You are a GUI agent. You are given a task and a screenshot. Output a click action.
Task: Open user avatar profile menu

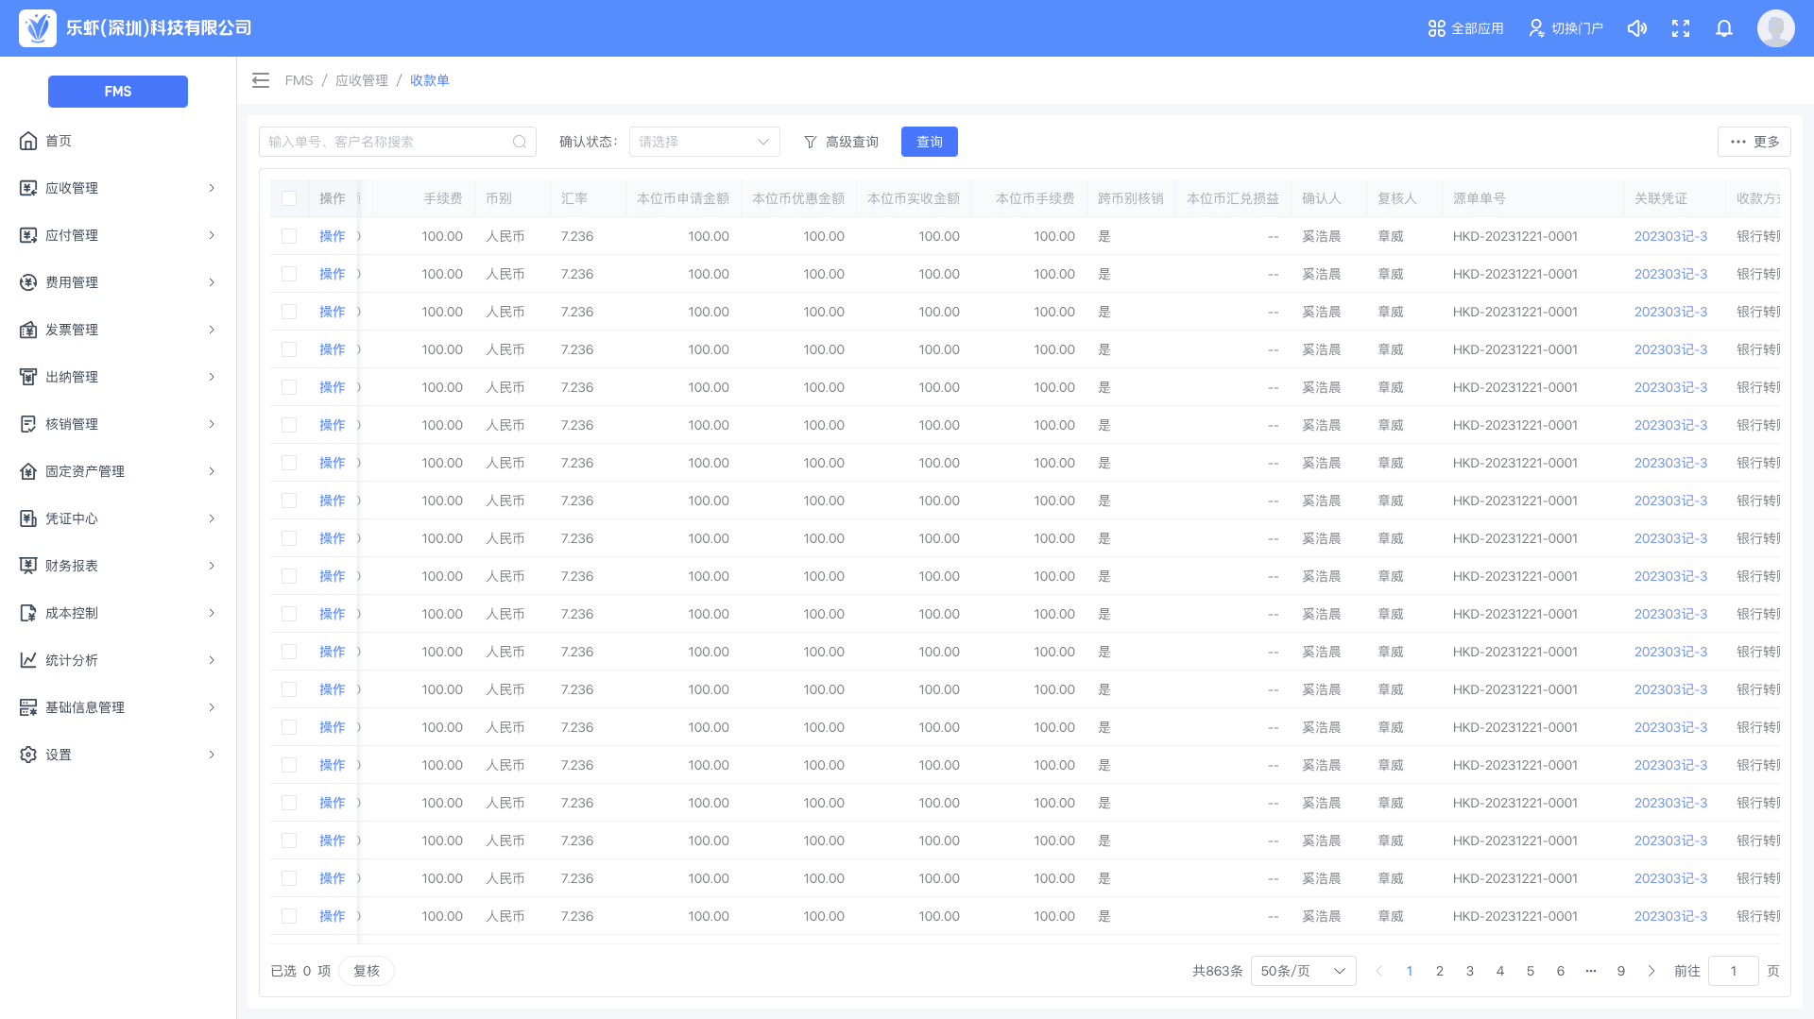1775,28
